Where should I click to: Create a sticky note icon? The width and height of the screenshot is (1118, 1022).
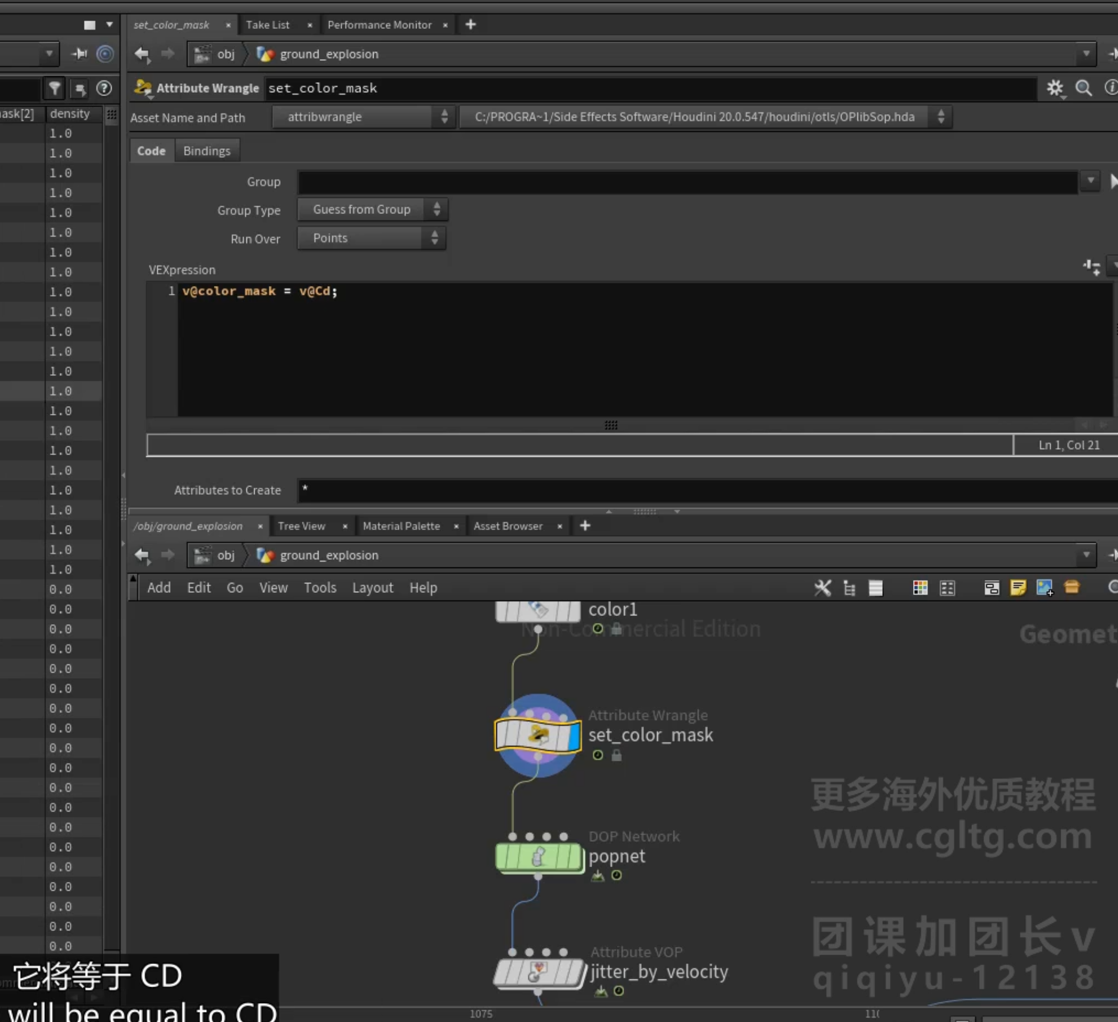(1018, 588)
